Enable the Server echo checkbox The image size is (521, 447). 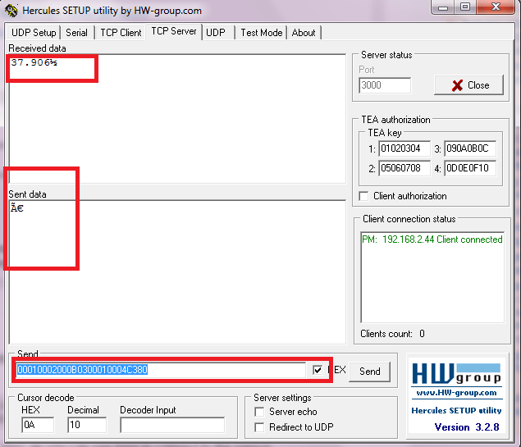coord(259,412)
